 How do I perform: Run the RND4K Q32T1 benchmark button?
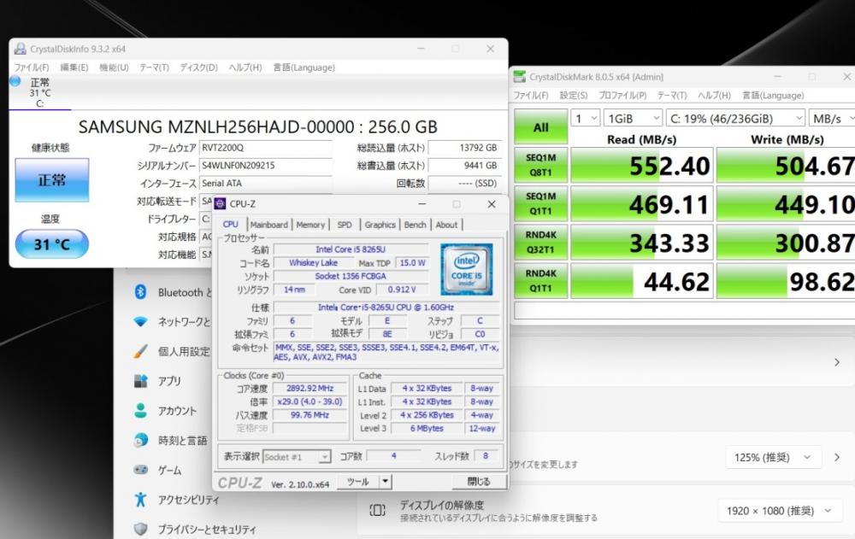(541, 242)
